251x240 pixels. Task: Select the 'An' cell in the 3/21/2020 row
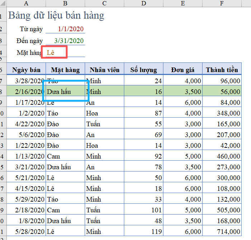[x=104, y=167]
